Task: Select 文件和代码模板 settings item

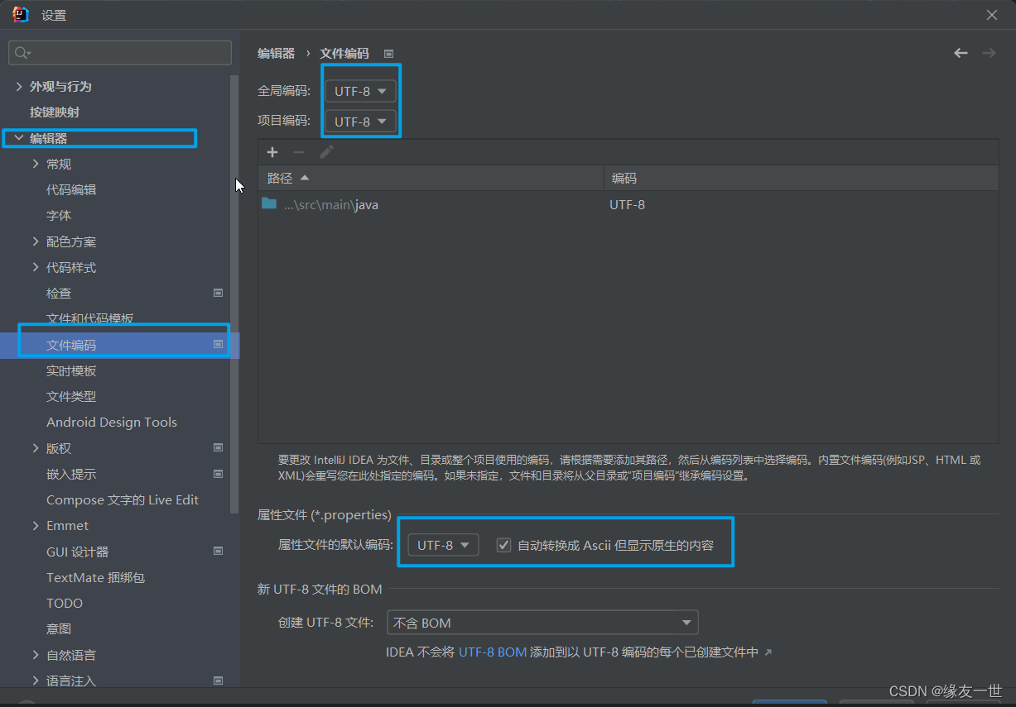Action: pos(90,318)
